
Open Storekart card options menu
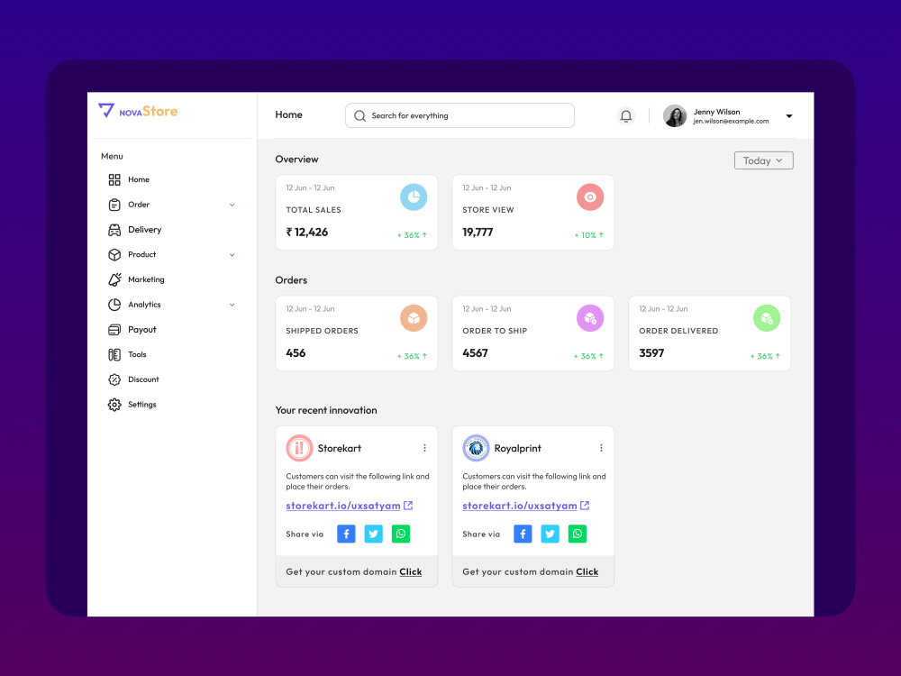(424, 448)
